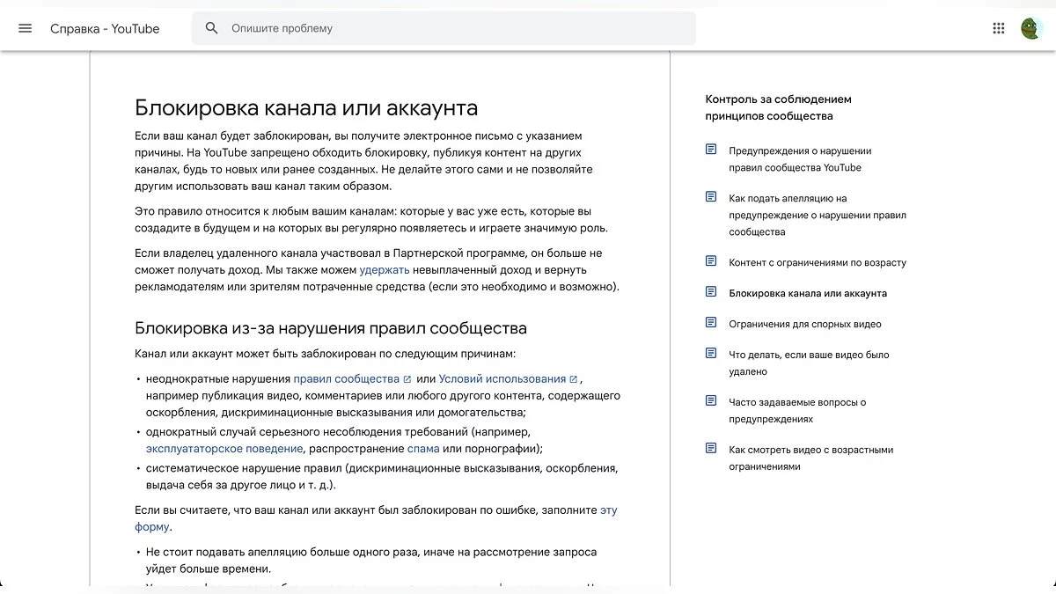Click the icon beside 'Как смотреть видео с возрастными'
The height and width of the screenshot is (594, 1056).
(711, 449)
